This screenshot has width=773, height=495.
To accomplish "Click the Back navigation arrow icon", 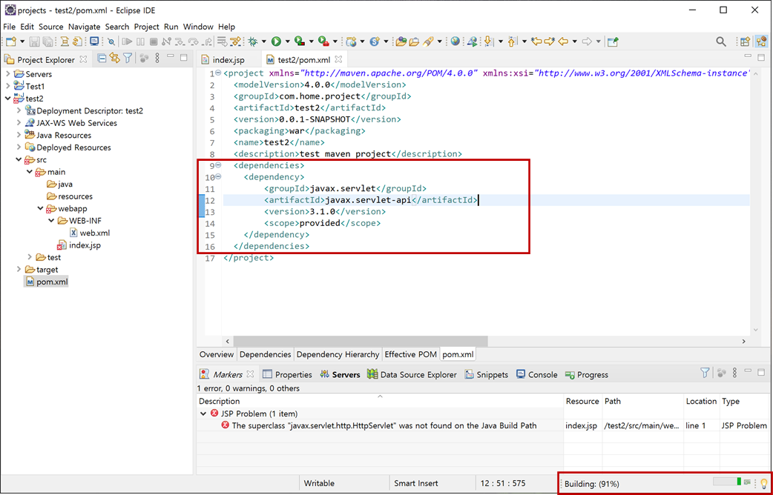I will (562, 41).
